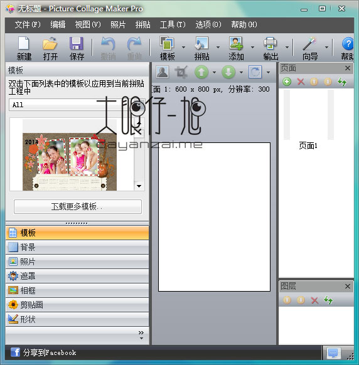359x365 pixels.
Task: Expand the 拼贴 toolbar dropdown arrow
Action: pyautogui.click(x=218, y=47)
